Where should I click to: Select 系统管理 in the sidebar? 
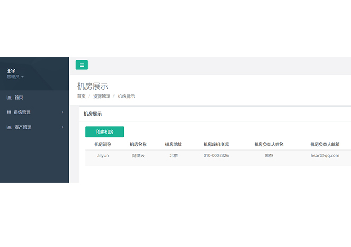[x=22, y=112]
